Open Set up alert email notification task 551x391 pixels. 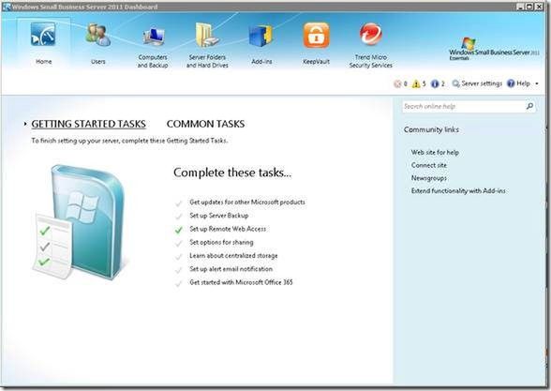tap(231, 269)
